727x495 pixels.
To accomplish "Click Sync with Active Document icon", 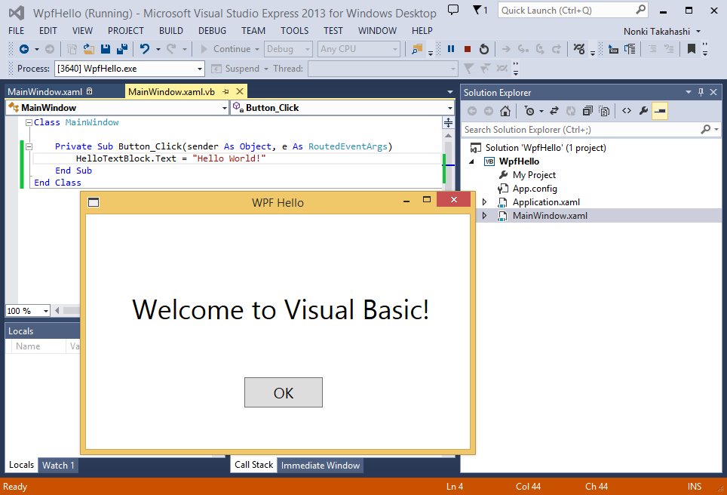I will point(554,111).
